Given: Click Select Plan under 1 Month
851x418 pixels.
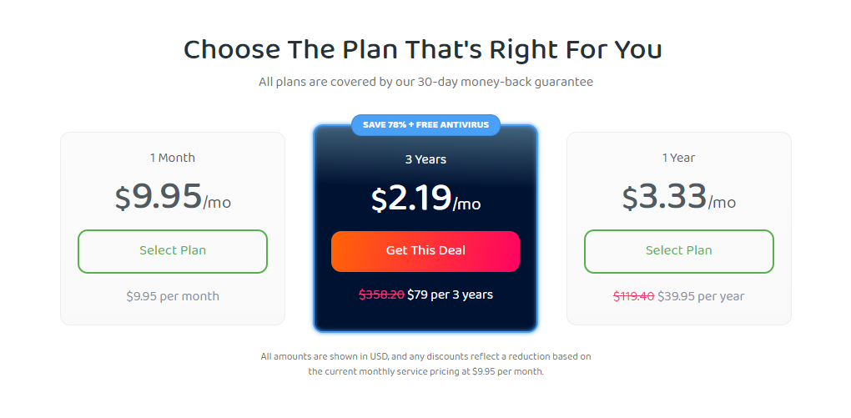Looking at the screenshot, I should click(173, 251).
